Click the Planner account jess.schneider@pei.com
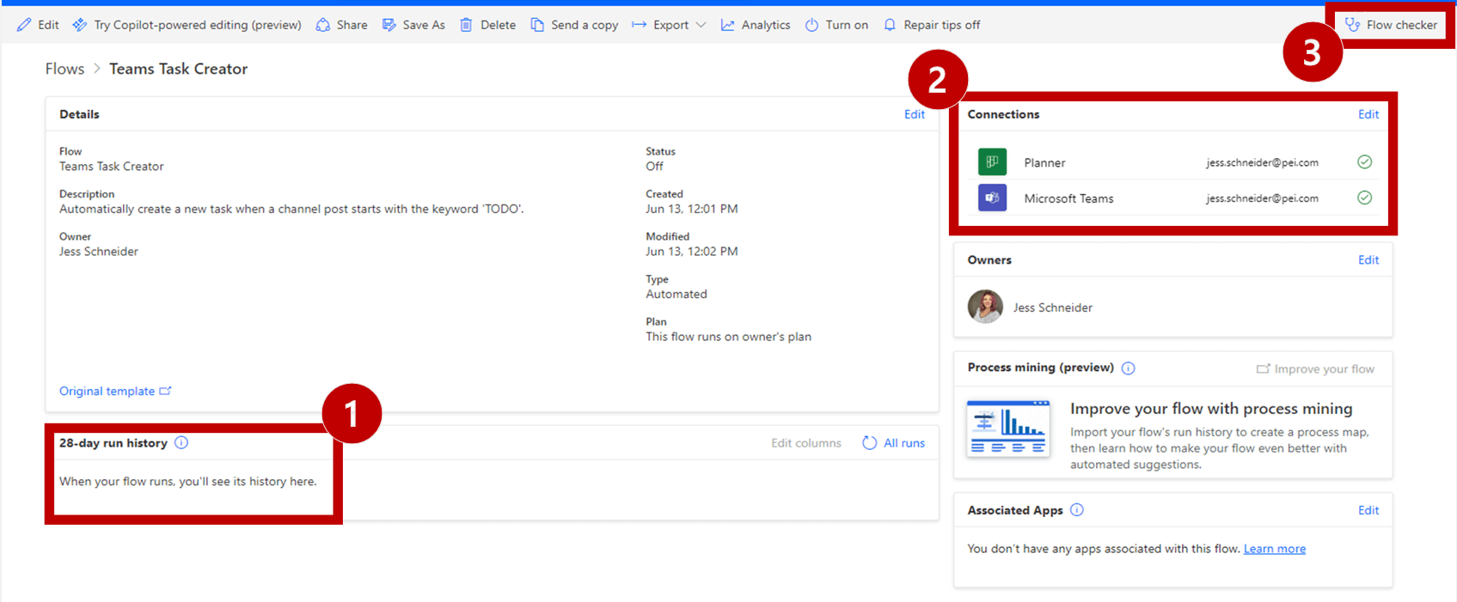The height and width of the screenshot is (602, 1457). 1262,162
